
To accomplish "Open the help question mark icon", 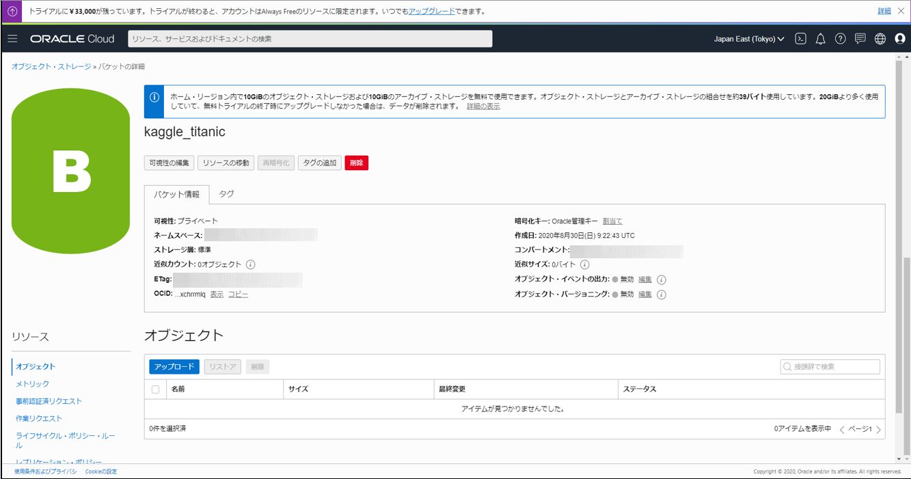I will point(841,39).
